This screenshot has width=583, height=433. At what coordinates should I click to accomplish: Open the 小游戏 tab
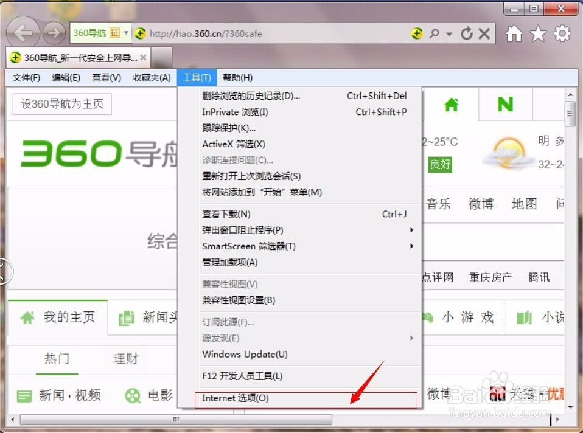point(467,317)
